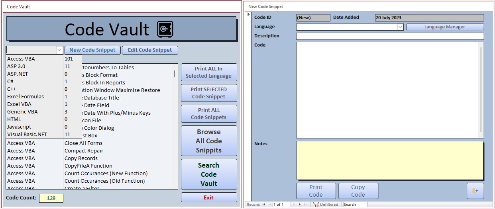495x209 pixels.
Task: Click Print ALL In Selected Language
Action: click(x=209, y=72)
